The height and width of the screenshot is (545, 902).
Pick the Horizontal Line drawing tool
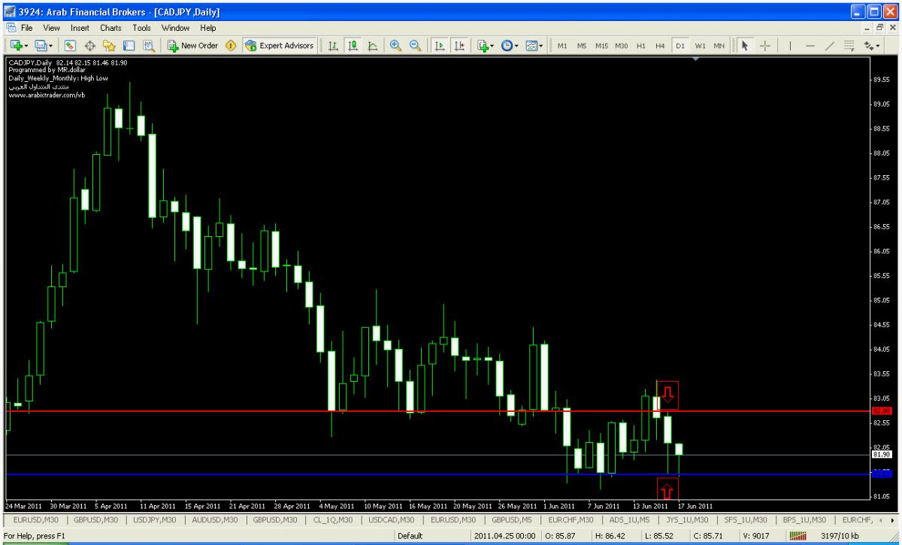(809, 46)
